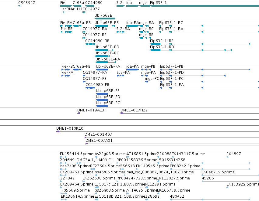Click the Eip63F-1 gene label
259x201 pixels.
click(x=158, y=3)
